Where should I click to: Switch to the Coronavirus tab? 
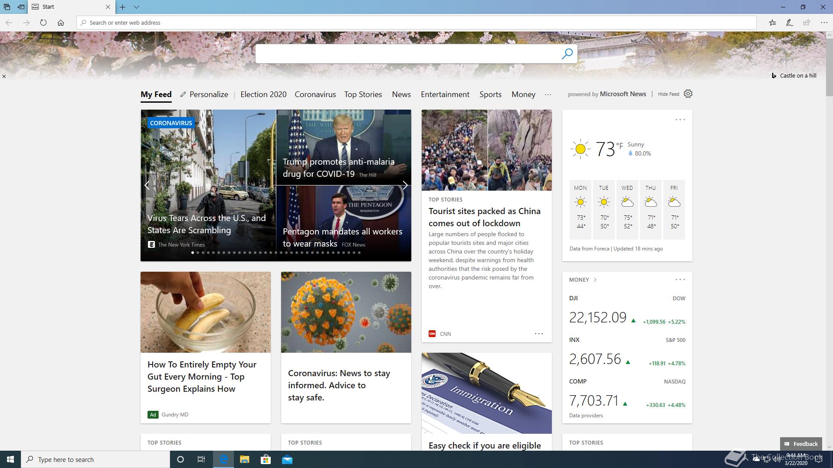tap(315, 94)
